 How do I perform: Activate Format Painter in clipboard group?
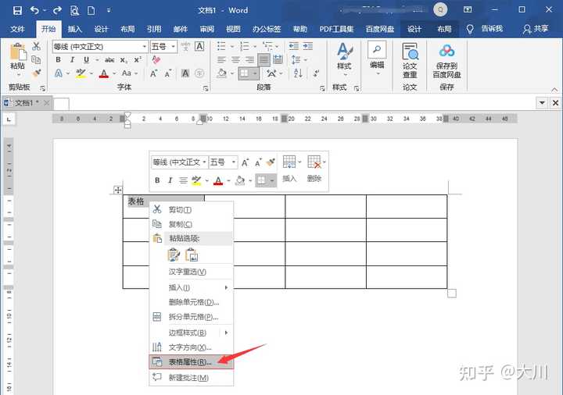coord(36,73)
